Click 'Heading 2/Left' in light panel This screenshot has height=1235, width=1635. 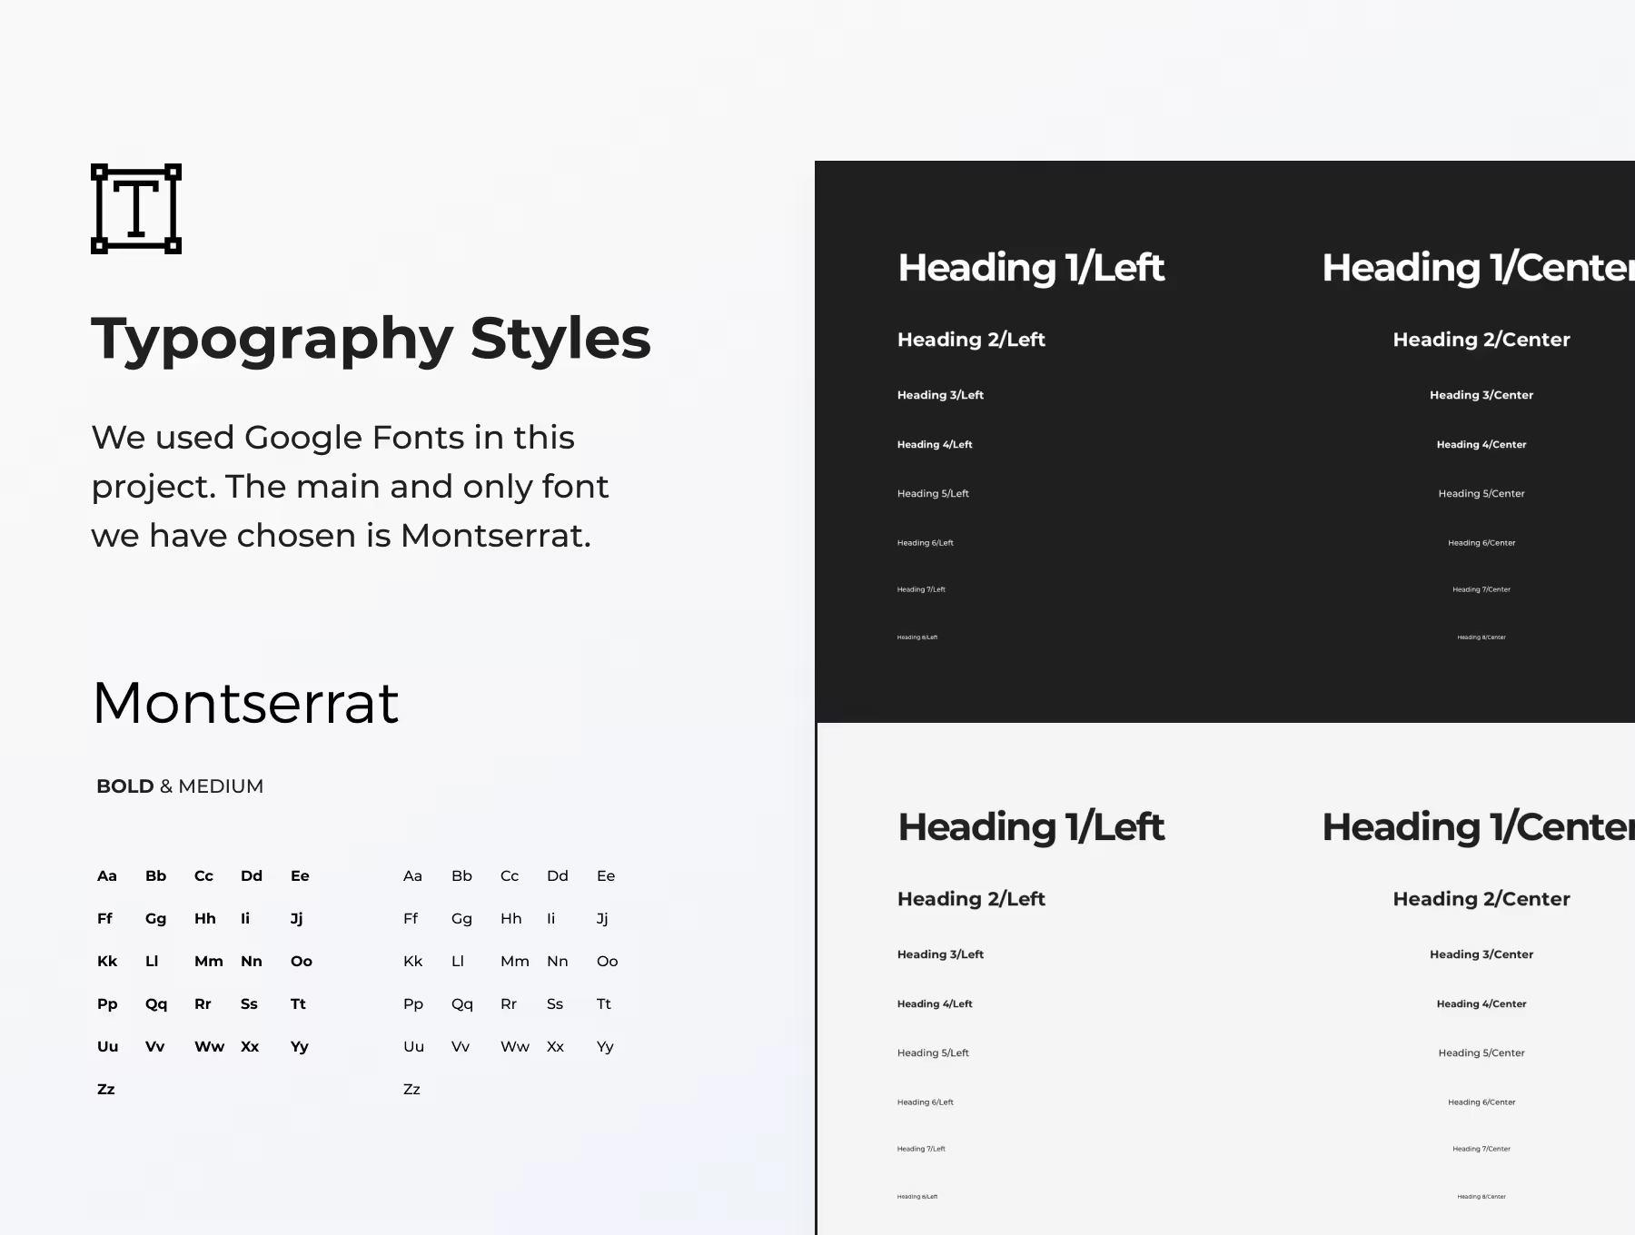coord(971,899)
